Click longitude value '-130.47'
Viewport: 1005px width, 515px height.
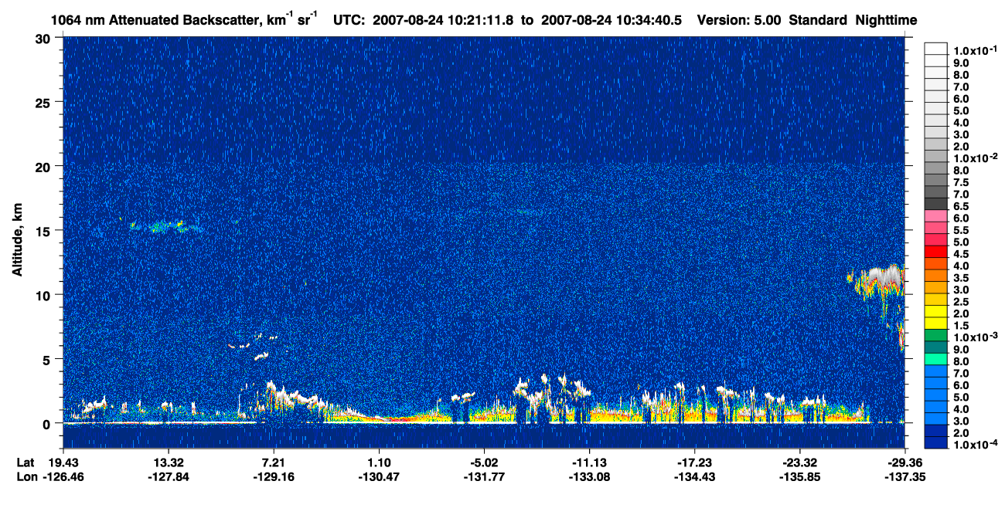point(379,476)
